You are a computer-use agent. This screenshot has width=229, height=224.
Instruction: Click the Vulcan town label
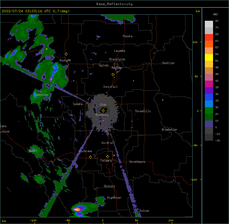click(x=144, y=211)
